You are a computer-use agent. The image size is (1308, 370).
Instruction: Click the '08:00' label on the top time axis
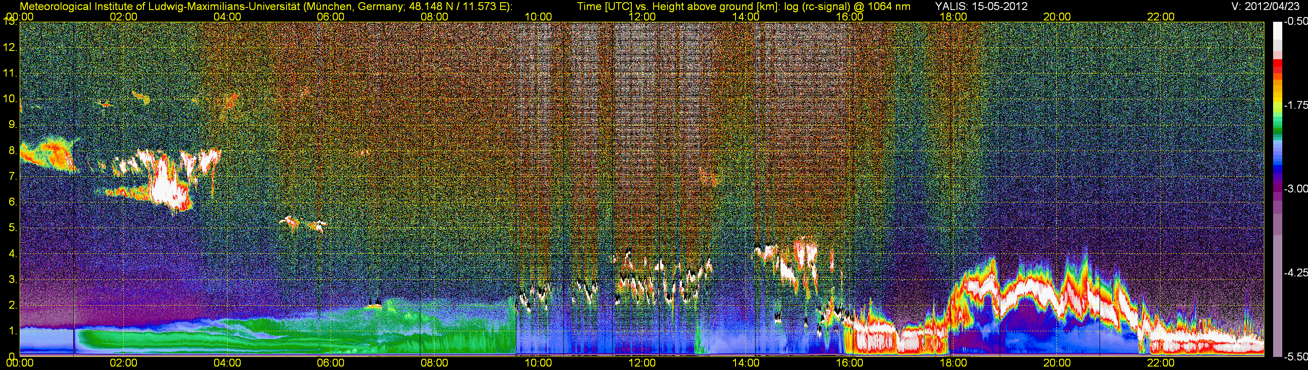tap(435, 17)
